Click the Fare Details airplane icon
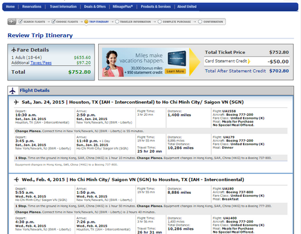 [x=14, y=50]
